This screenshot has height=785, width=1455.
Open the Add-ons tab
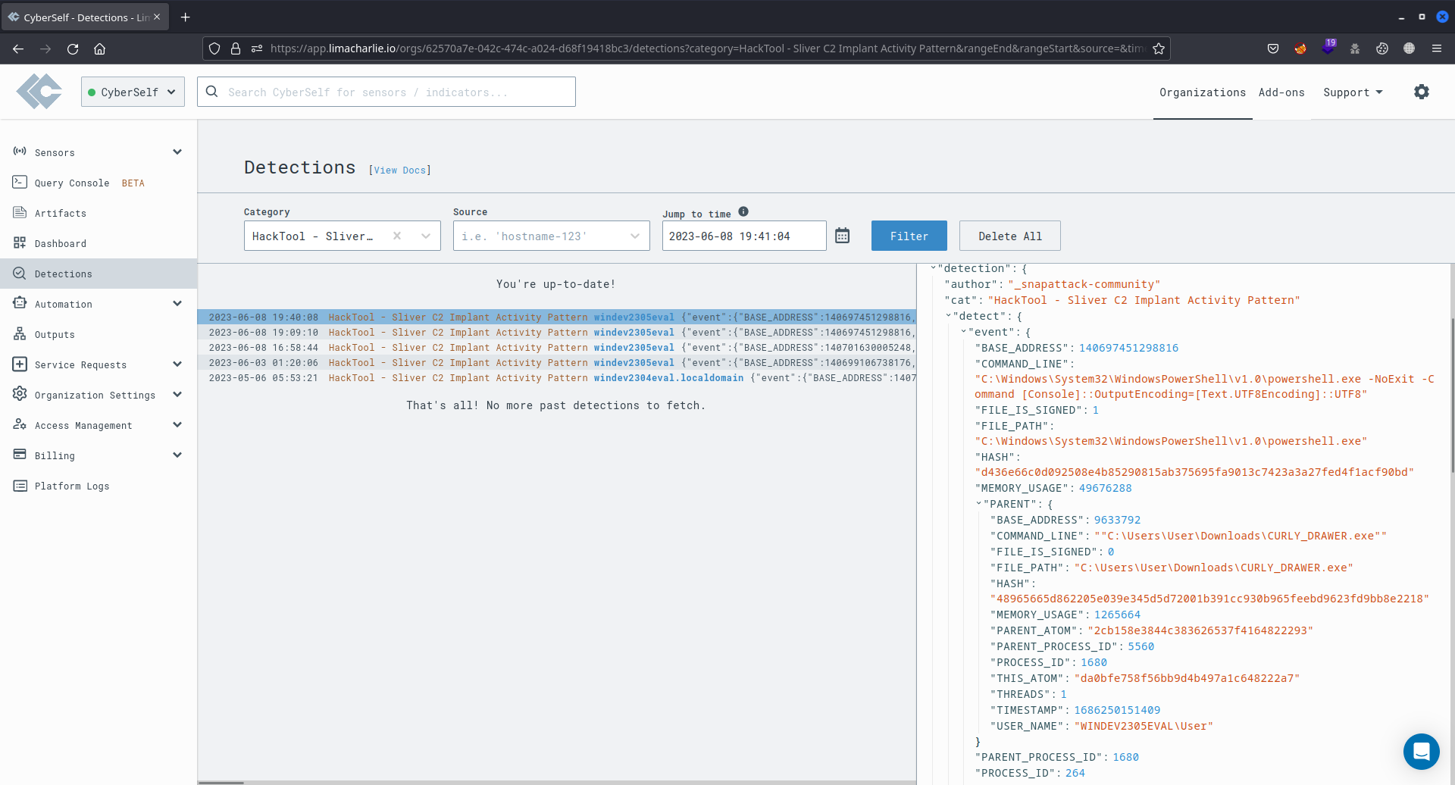[1281, 92]
